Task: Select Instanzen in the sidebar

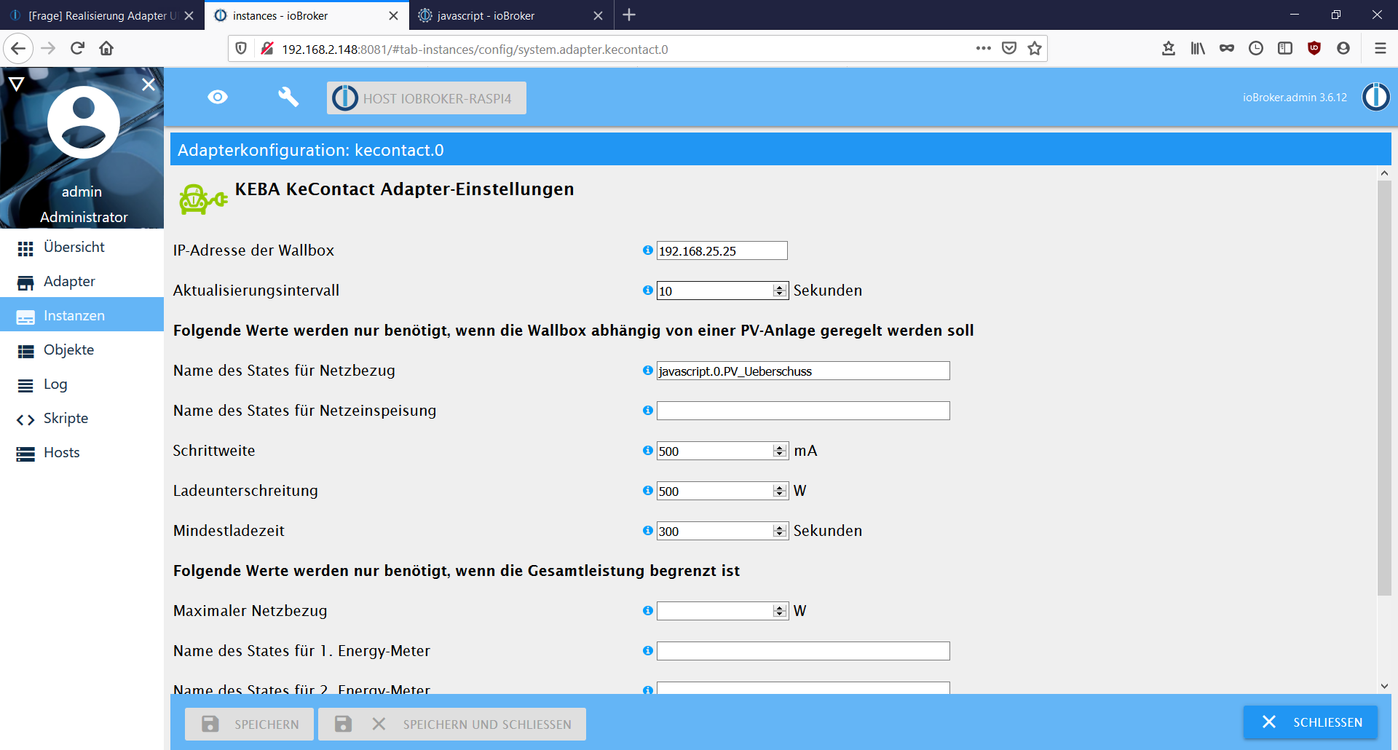Action: [x=82, y=315]
